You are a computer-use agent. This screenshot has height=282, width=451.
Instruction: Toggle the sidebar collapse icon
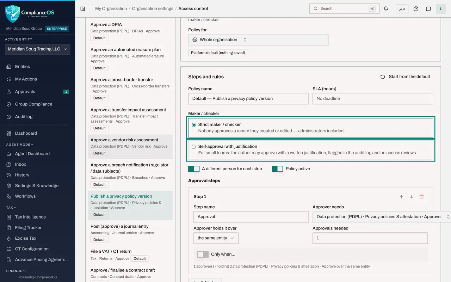click(x=83, y=8)
